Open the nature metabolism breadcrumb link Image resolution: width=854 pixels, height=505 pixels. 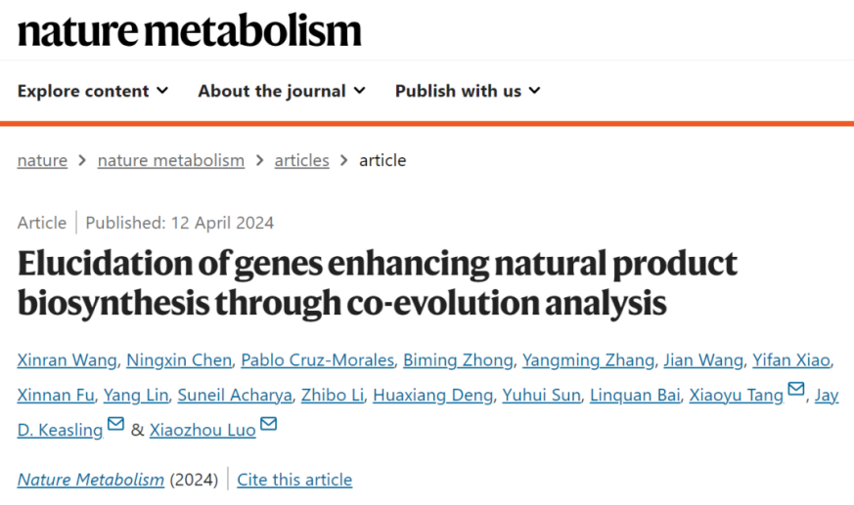(171, 160)
